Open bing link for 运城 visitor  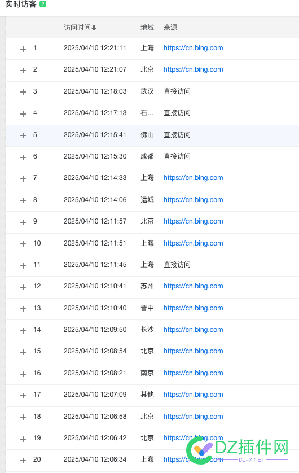pos(193,200)
